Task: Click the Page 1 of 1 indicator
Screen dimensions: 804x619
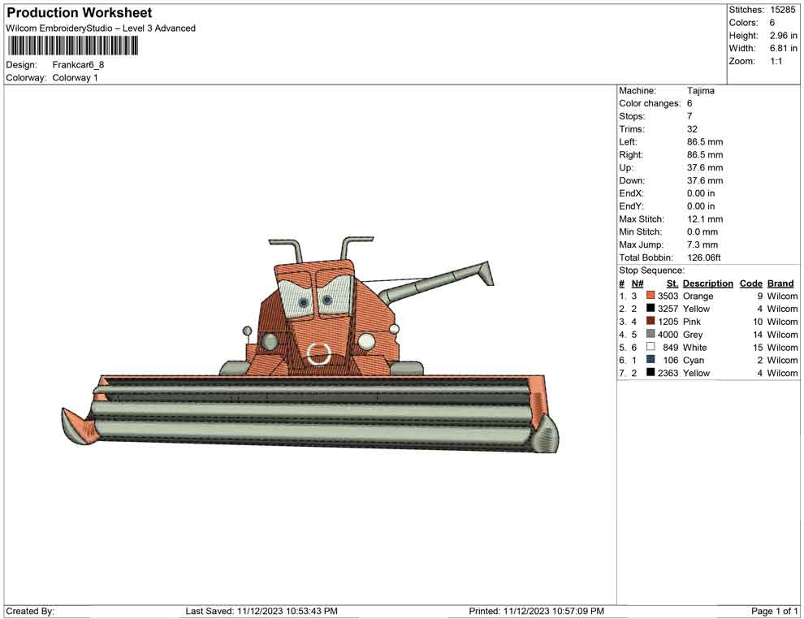Action: tap(774, 611)
